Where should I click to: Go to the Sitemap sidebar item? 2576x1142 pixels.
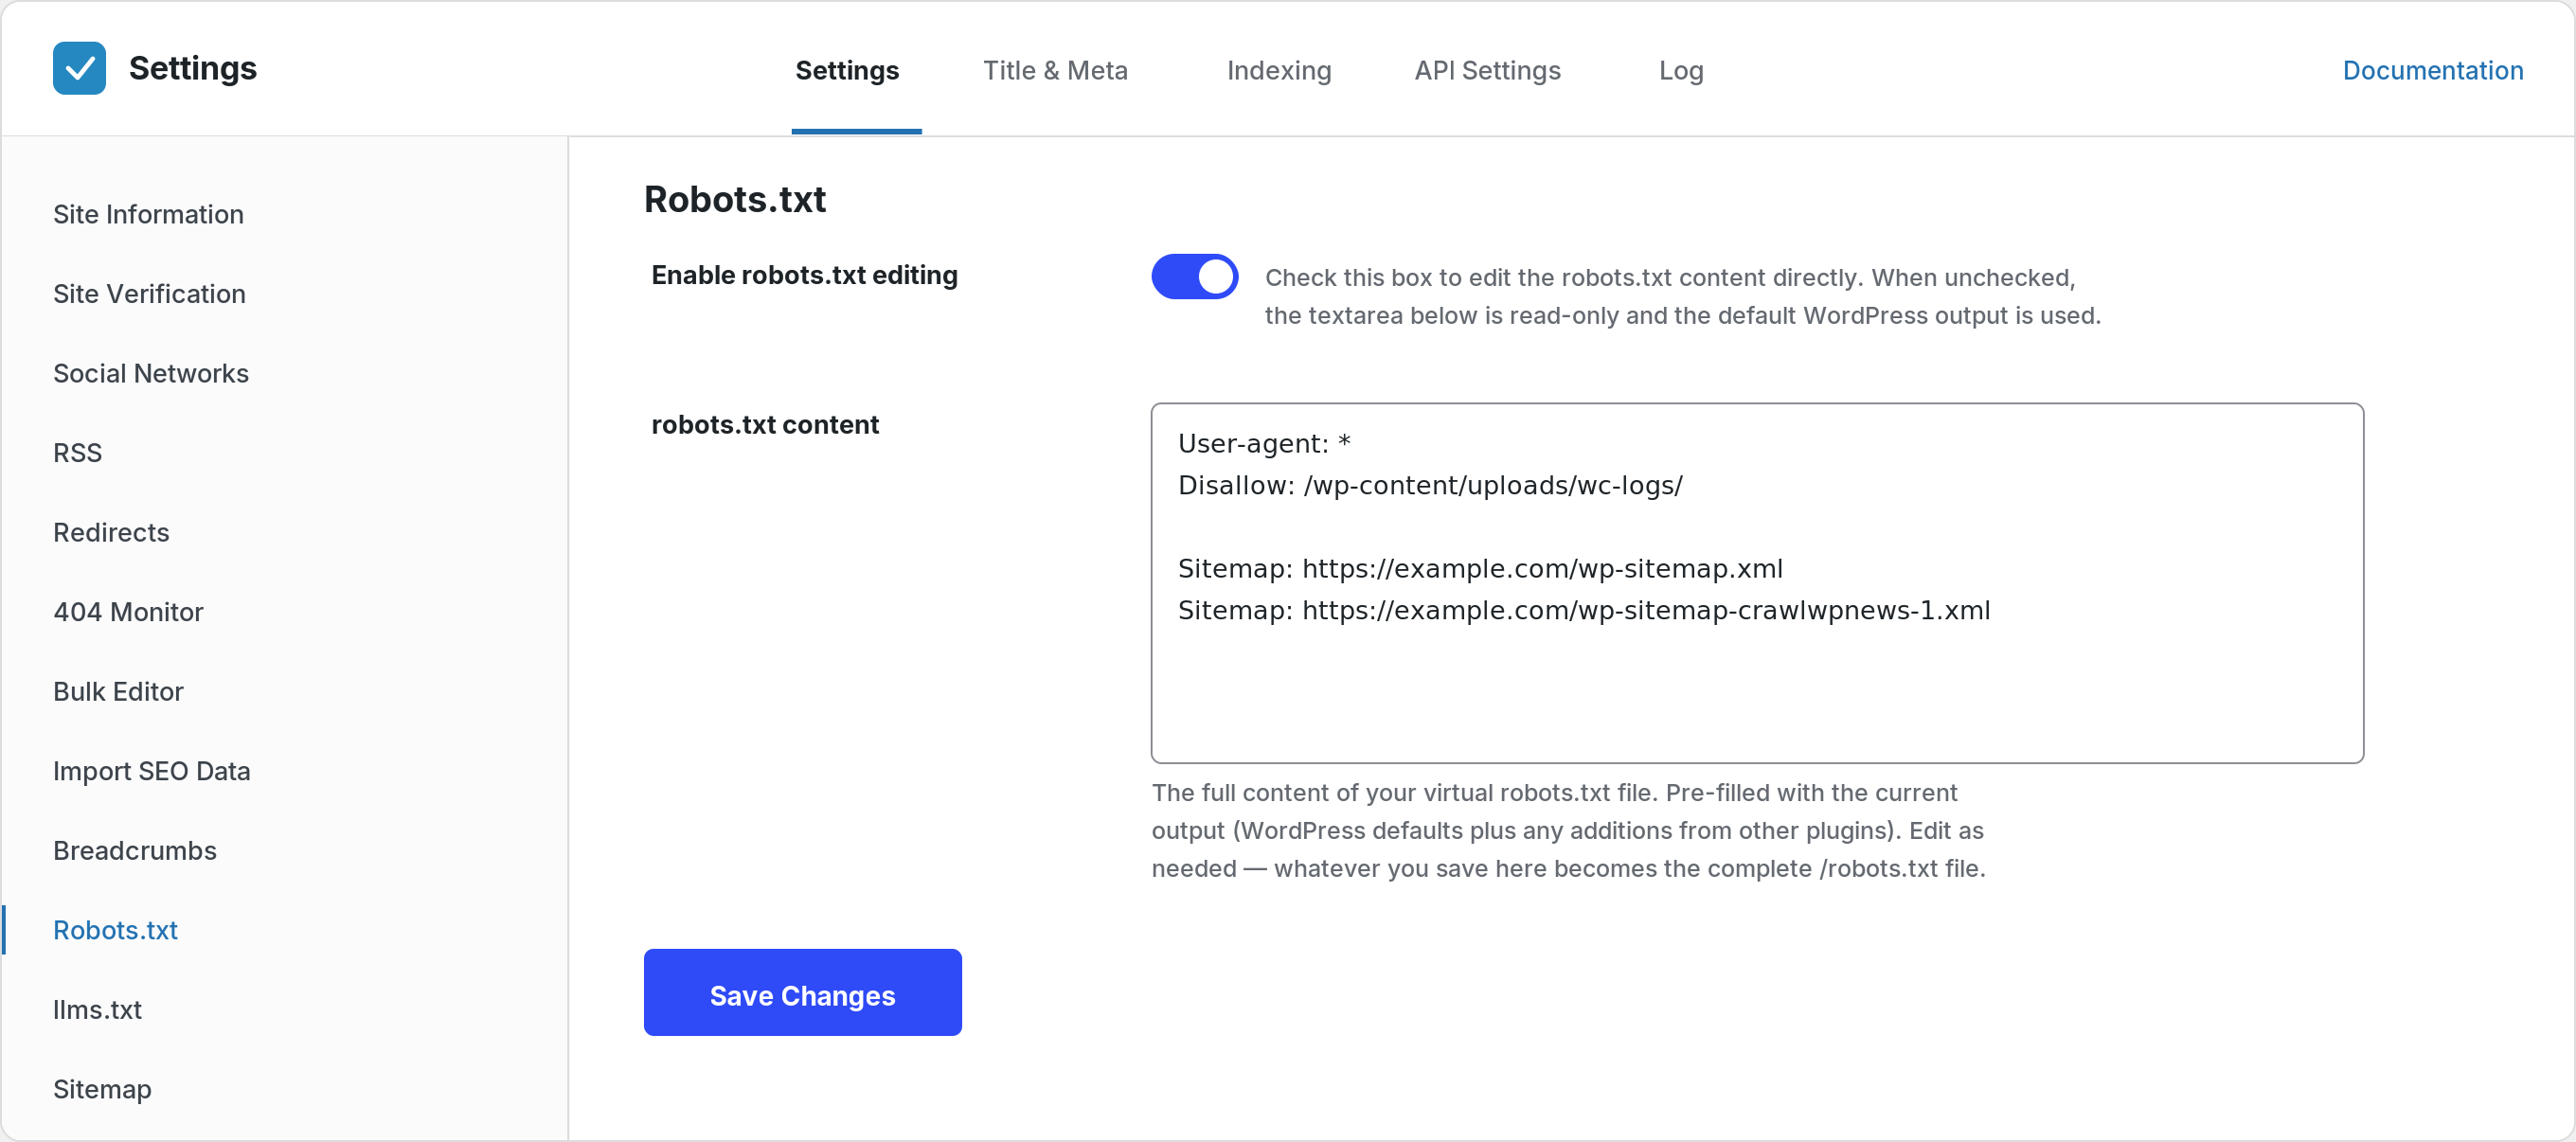102,1089
